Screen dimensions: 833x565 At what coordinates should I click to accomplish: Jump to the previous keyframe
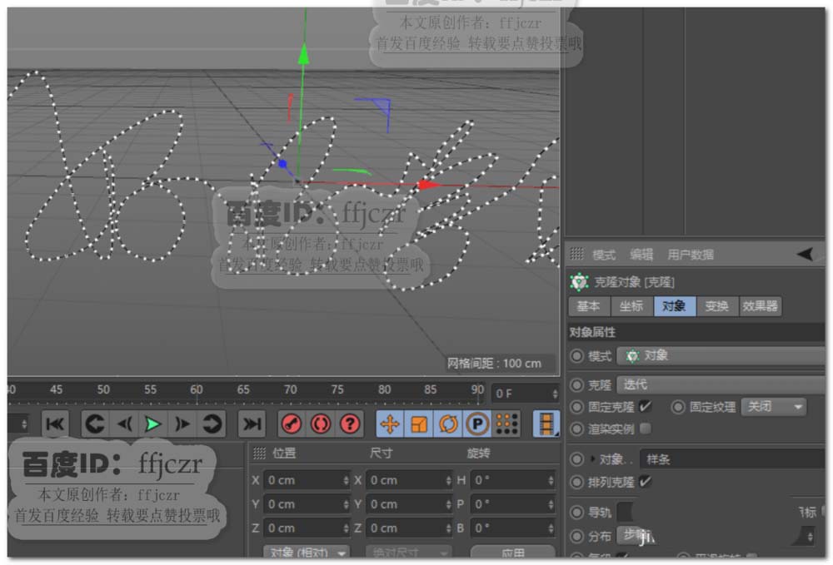[95, 424]
